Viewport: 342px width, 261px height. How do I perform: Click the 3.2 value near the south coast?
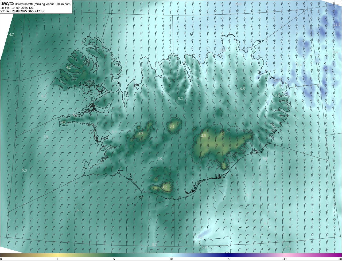coord(164,187)
